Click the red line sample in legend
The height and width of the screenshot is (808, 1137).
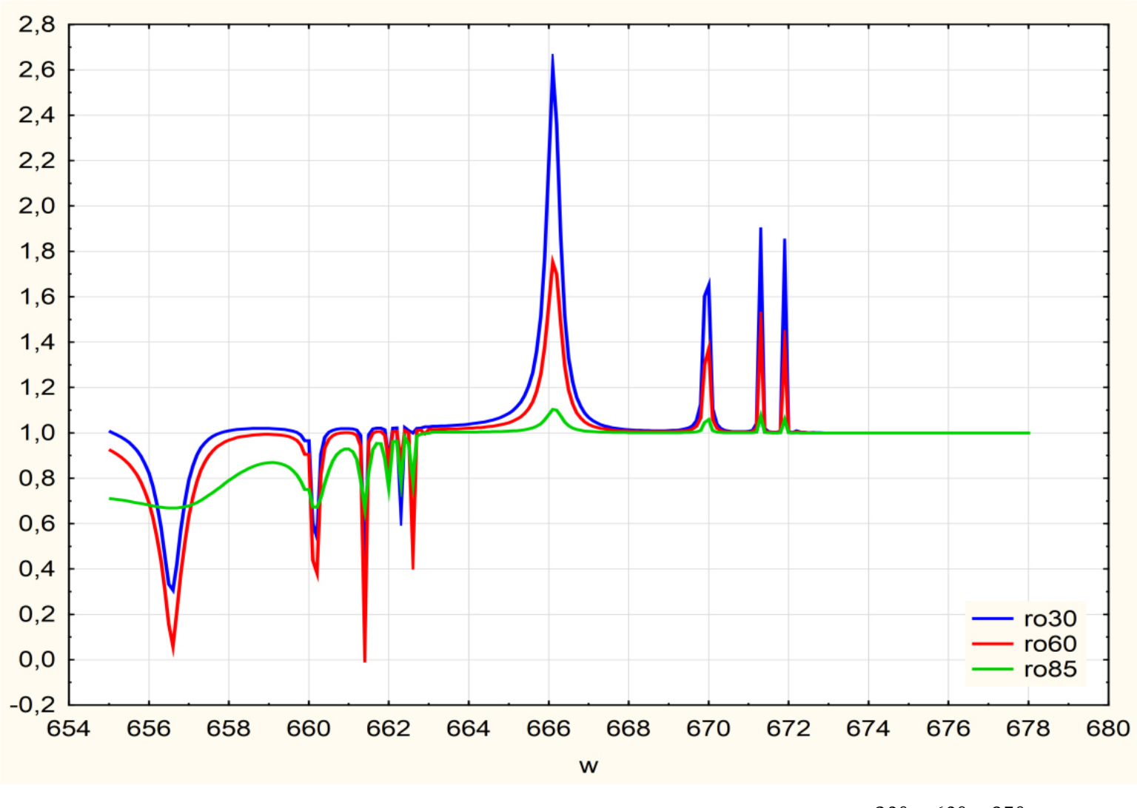coord(992,644)
